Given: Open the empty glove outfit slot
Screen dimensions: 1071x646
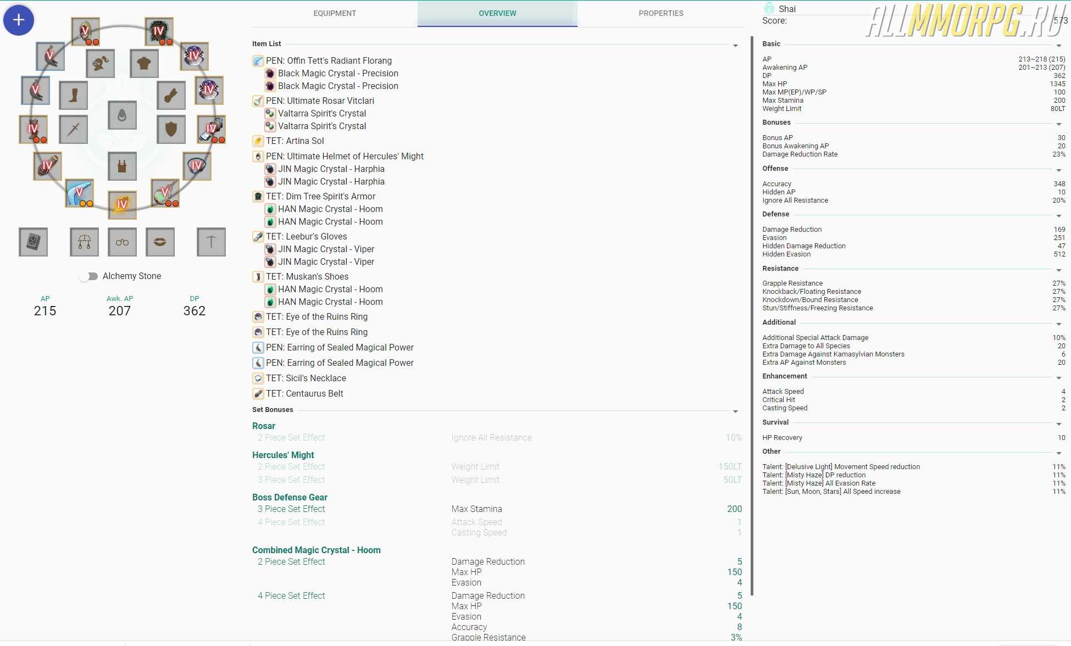Looking at the screenshot, I should [x=171, y=96].
